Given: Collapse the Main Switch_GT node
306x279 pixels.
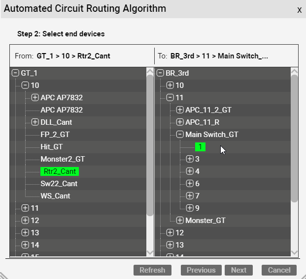Looking at the screenshot, I should [180, 135].
